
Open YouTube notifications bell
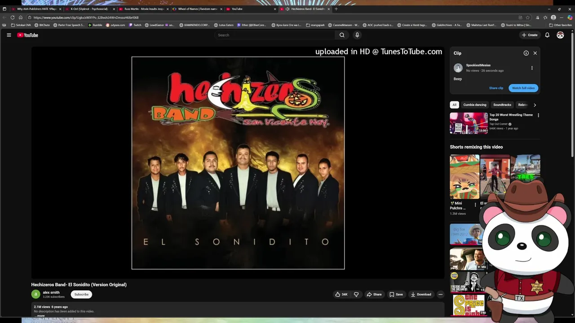547,35
